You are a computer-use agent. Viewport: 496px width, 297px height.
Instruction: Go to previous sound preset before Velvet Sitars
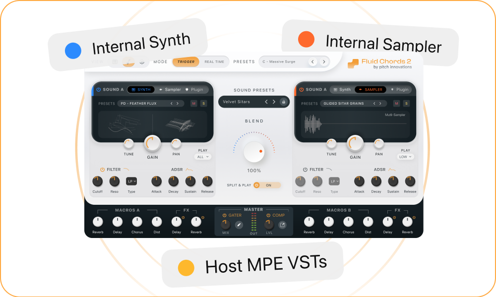tap(266, 102)
